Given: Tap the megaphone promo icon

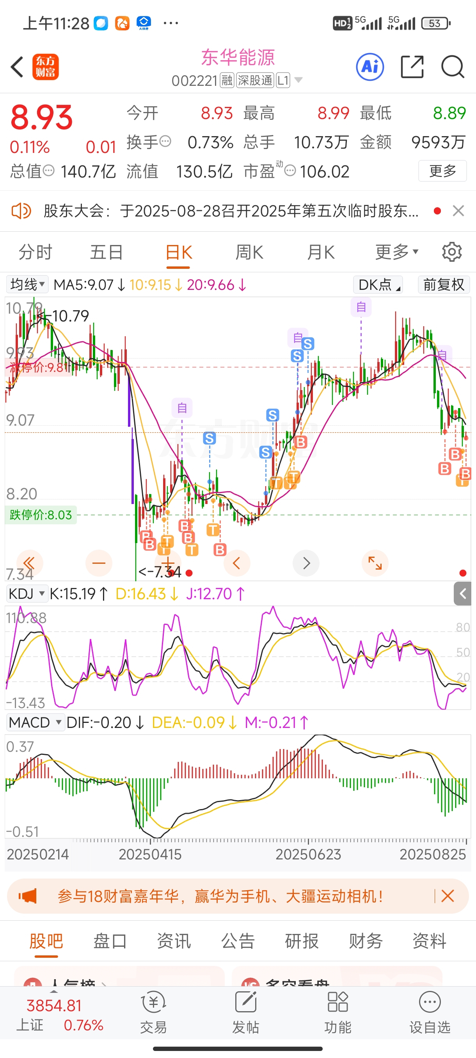Looking at the screenshot, I should click(x=28, y=896).
